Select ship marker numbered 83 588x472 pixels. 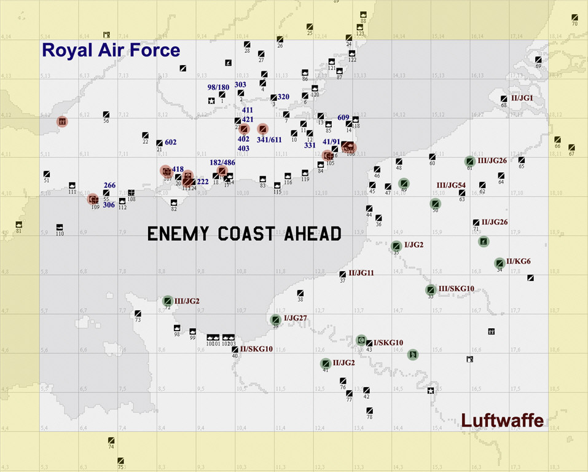[263, 179]
